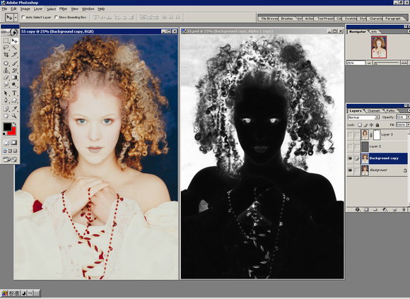Jump to ImageReady from toolbox bottom
The height and width of the screenshot is (299, 410).
tap(10, 159)
